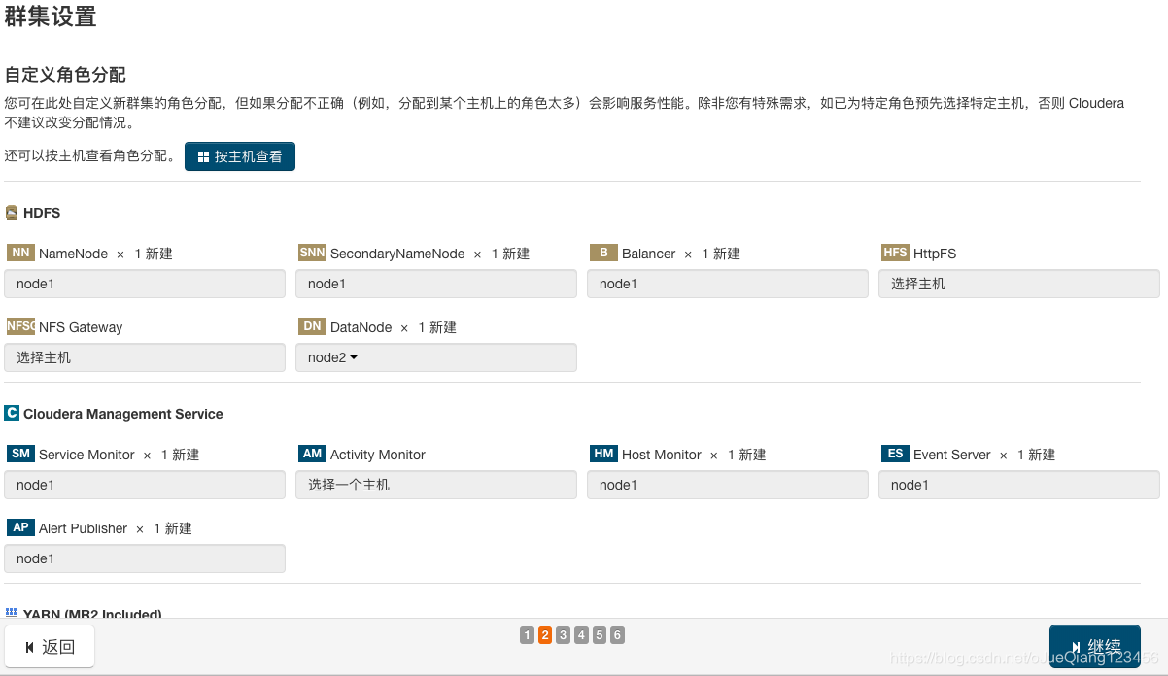
Task: Open Alert Publisher host field
Action: click(145, 558)
